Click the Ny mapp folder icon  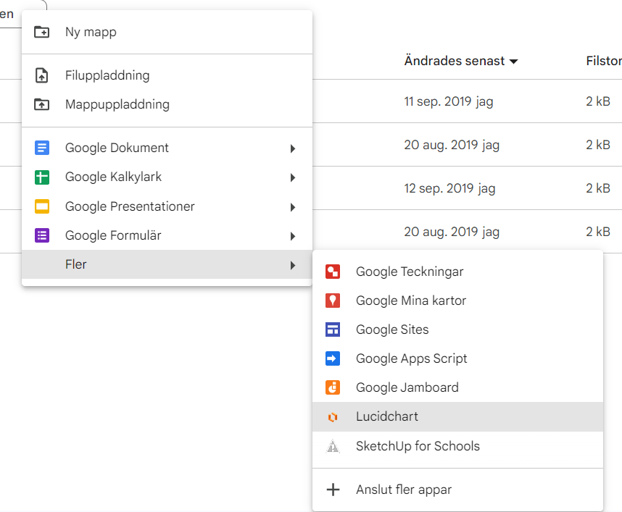point(41,32)
